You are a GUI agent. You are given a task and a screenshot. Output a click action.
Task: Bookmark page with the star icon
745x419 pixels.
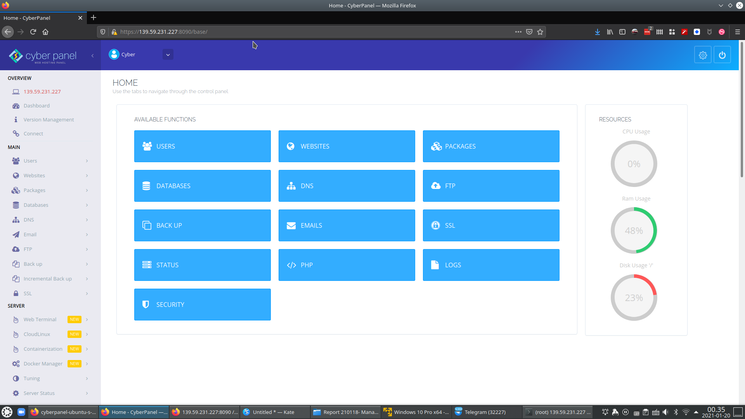(x=540, y=32)
